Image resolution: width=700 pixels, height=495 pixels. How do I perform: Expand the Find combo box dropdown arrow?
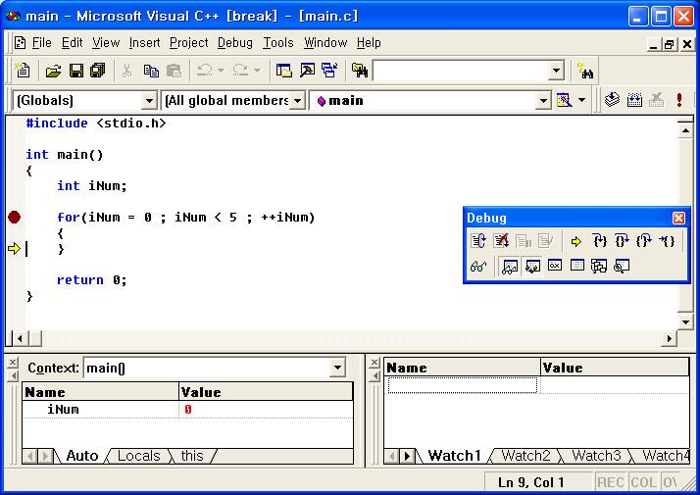tap(556, 71)
